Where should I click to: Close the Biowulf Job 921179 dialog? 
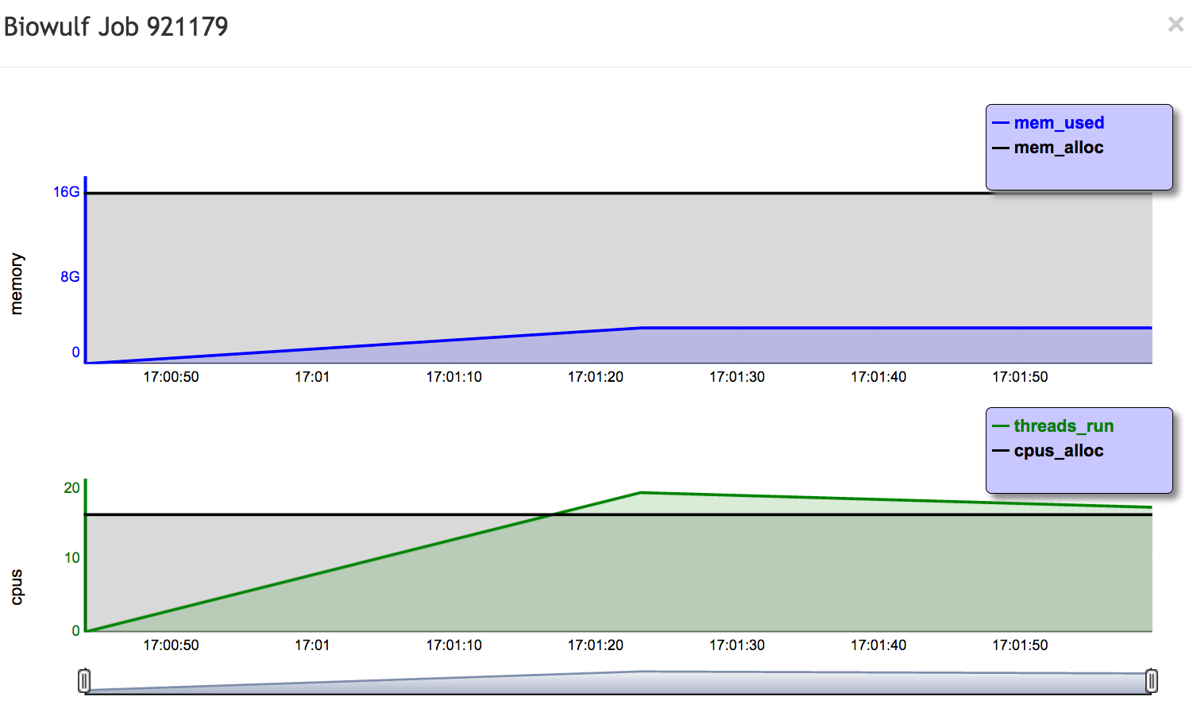(1176, 25)
